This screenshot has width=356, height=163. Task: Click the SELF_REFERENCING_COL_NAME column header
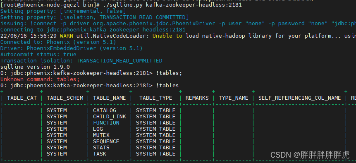(x=300, y=98)
